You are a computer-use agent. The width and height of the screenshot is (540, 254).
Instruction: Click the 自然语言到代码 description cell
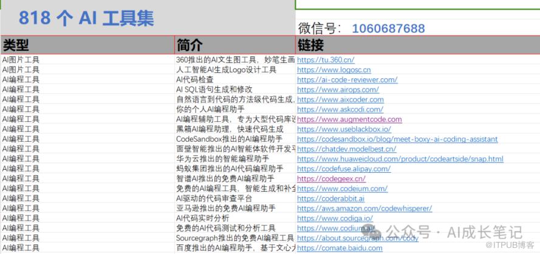pyautogui.click(x=235, y=99)
